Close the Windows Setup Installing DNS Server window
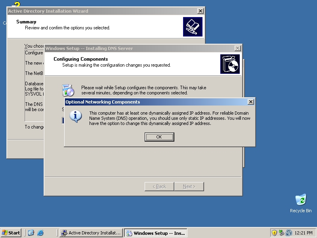 (237, 48)
